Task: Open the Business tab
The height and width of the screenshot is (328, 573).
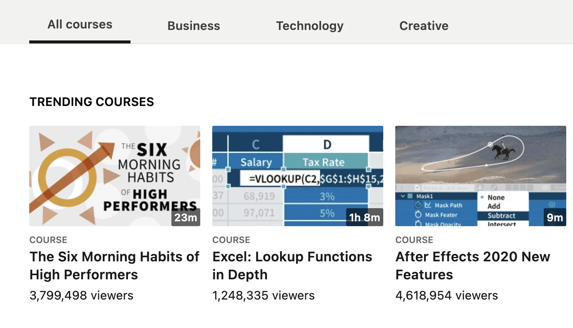Action: [x=193, y=26]
